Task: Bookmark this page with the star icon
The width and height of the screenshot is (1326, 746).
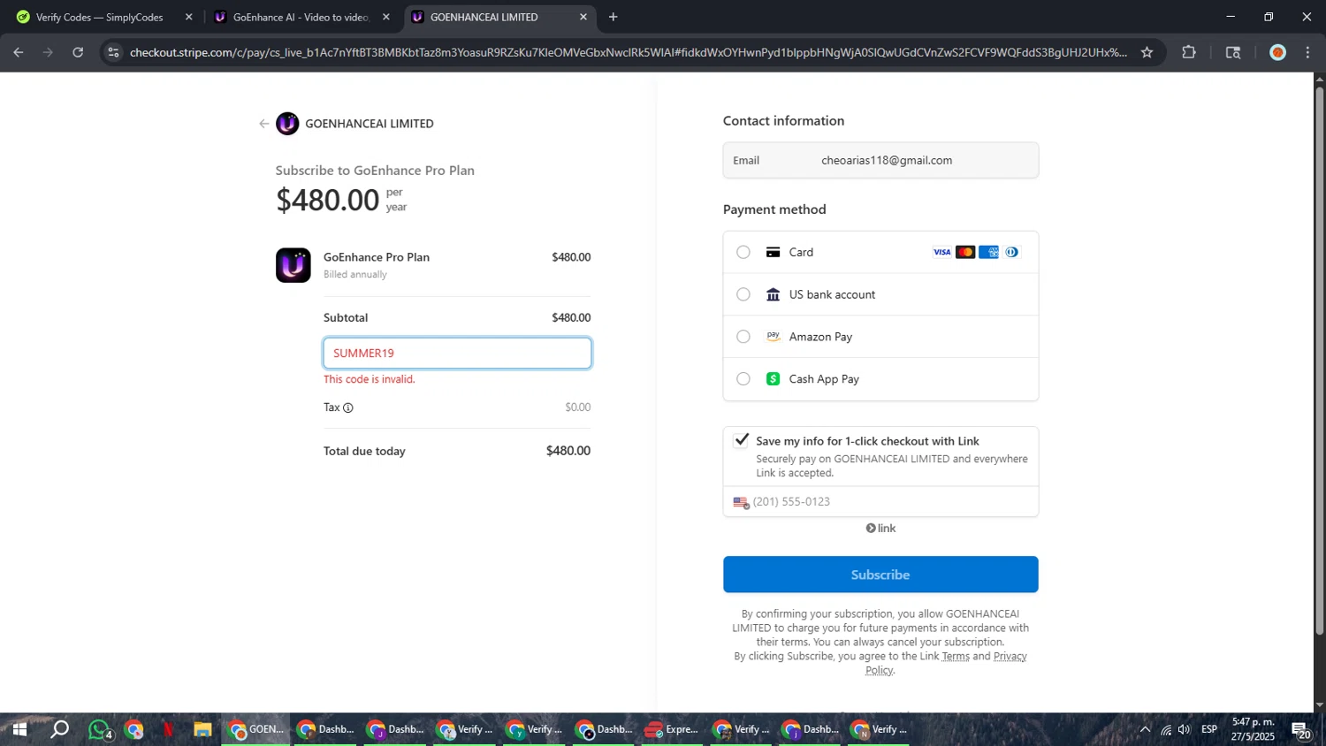Action: click(x=1147, y=52)
